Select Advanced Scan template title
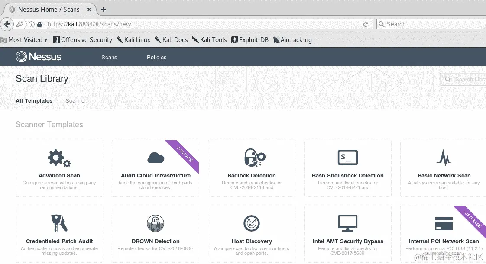This screenshot has width=486, height=264. click(59, 175)
